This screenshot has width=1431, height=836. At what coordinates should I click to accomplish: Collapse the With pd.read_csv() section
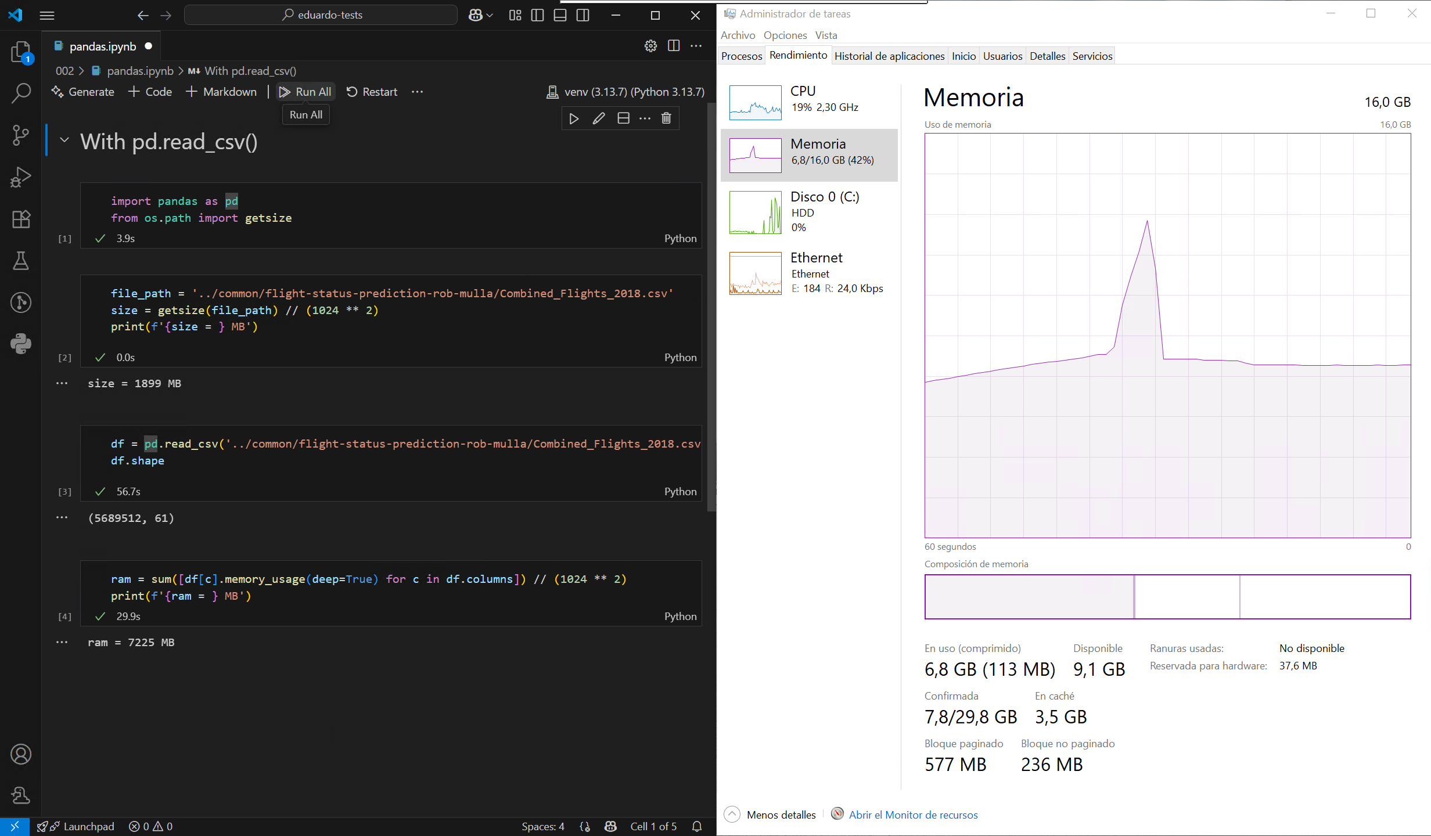point(64,140)
